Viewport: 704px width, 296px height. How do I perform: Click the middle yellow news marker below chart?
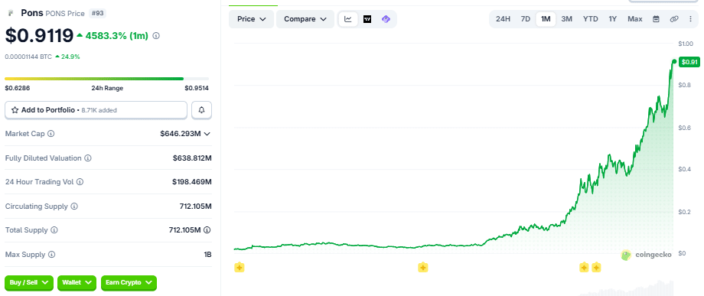pos(422,268)
